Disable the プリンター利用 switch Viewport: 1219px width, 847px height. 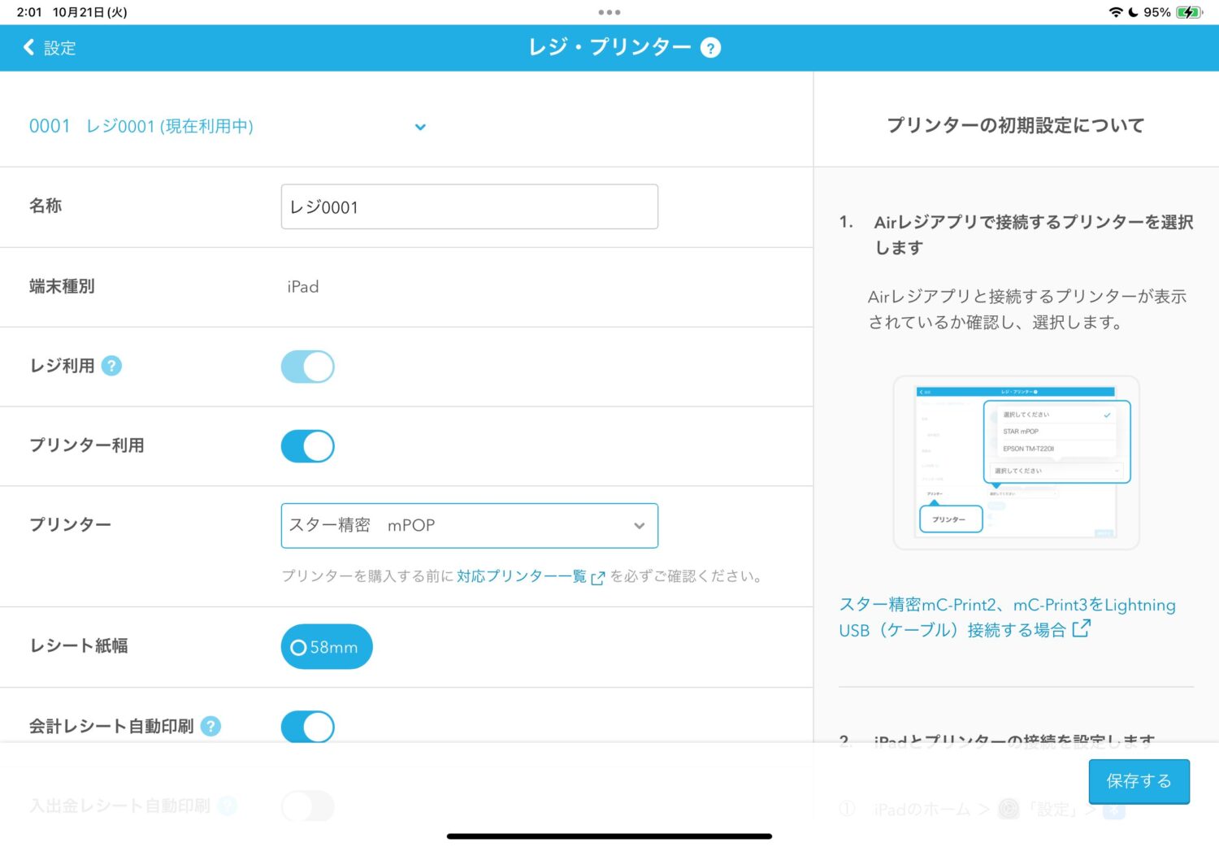pyautogui.click(x=308, y=446)
